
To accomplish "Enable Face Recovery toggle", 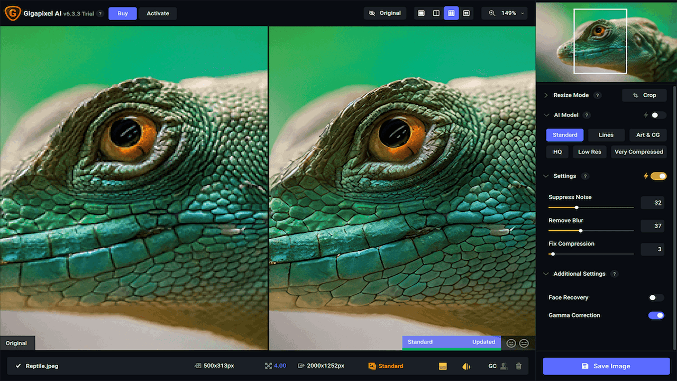I will click(656, 298).
